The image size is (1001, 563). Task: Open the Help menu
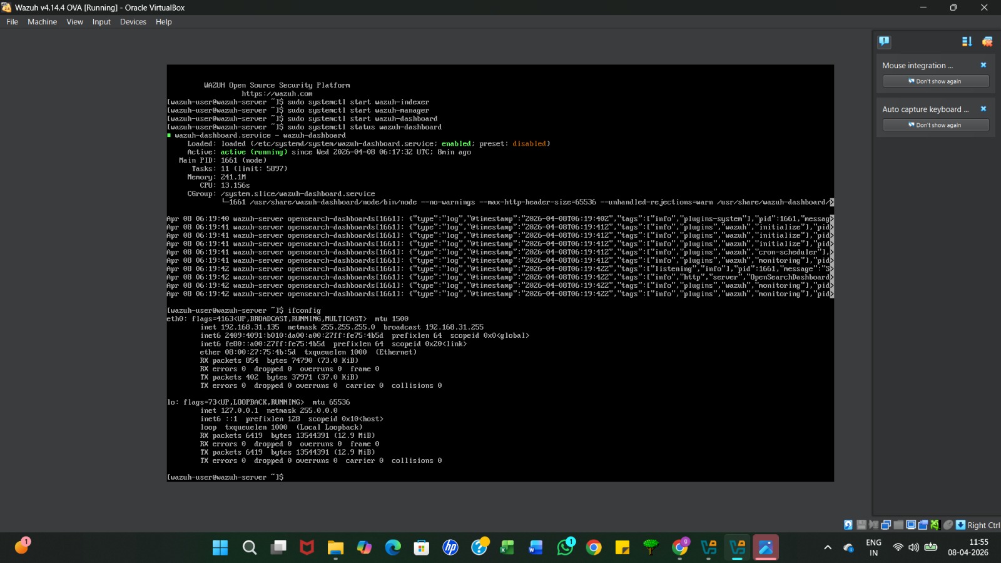coord(164,22)
